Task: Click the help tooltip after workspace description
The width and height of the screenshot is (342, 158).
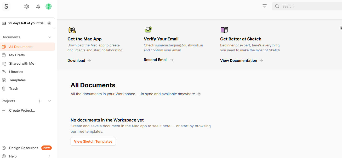Action: (199, 94)
